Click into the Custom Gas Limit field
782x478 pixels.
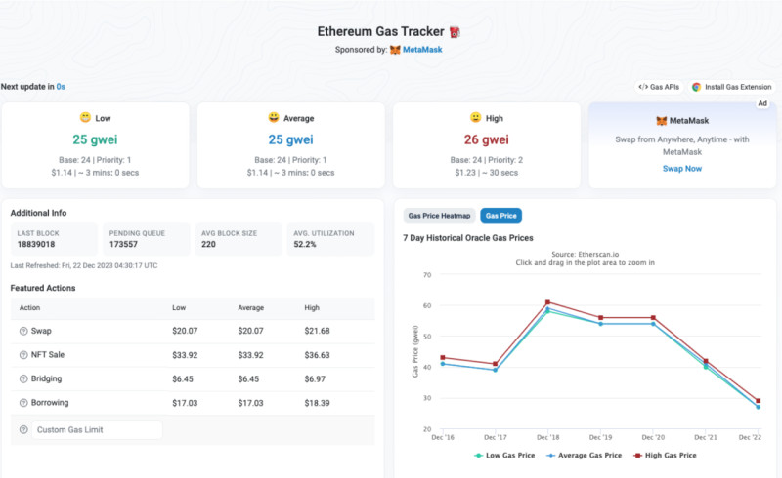[96, 430]
